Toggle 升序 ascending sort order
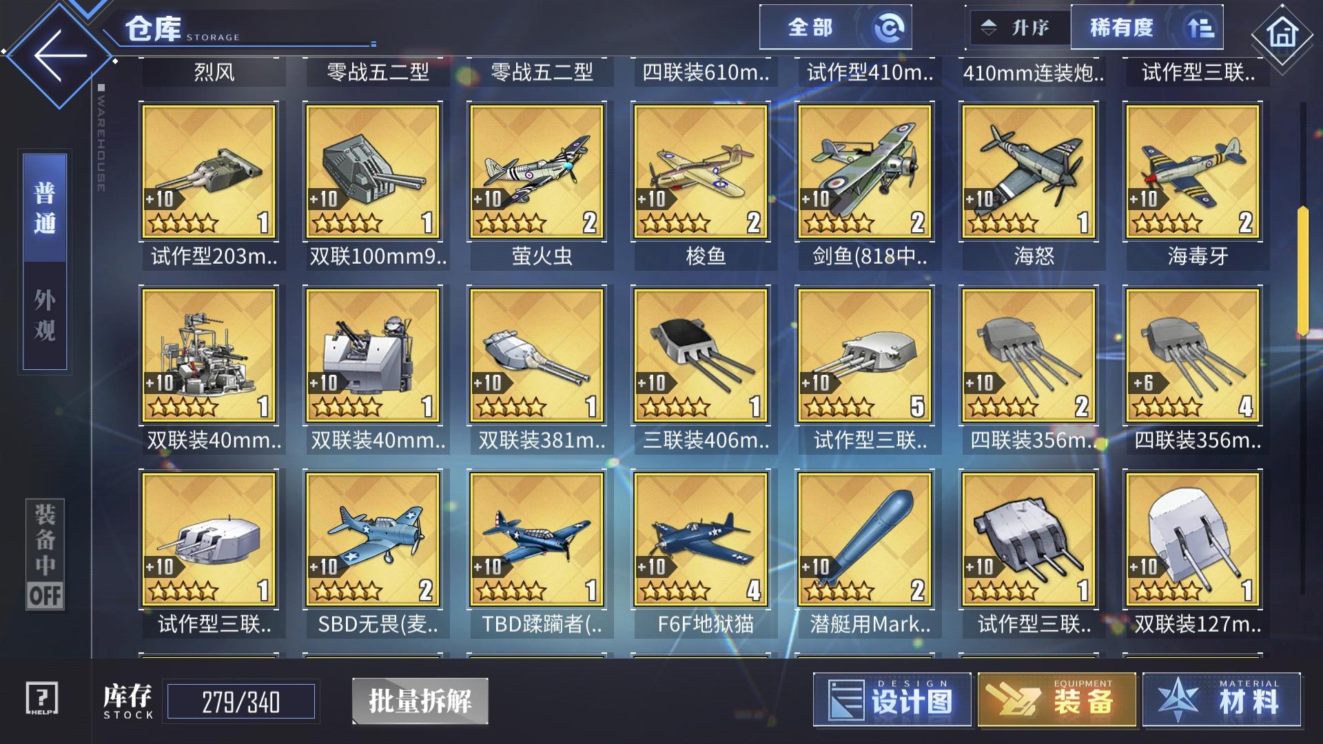This screenshot has height=744, width=1323. (x=1018, y=28)
